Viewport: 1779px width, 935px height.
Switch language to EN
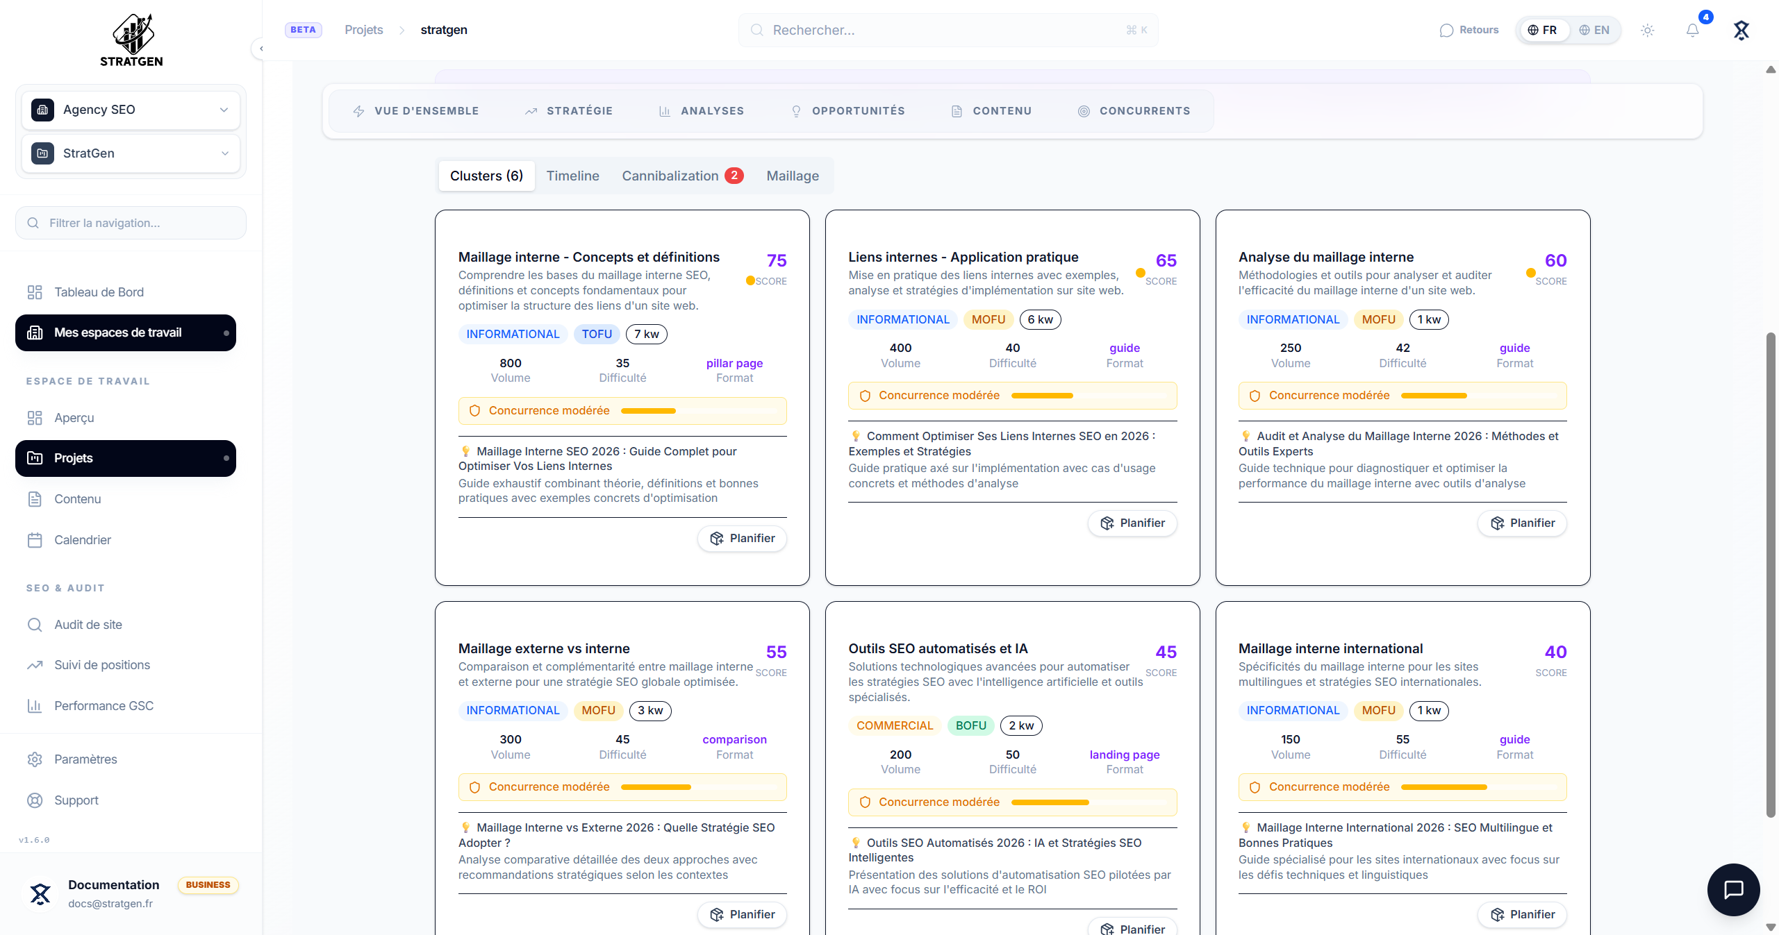click(1594, 30)
